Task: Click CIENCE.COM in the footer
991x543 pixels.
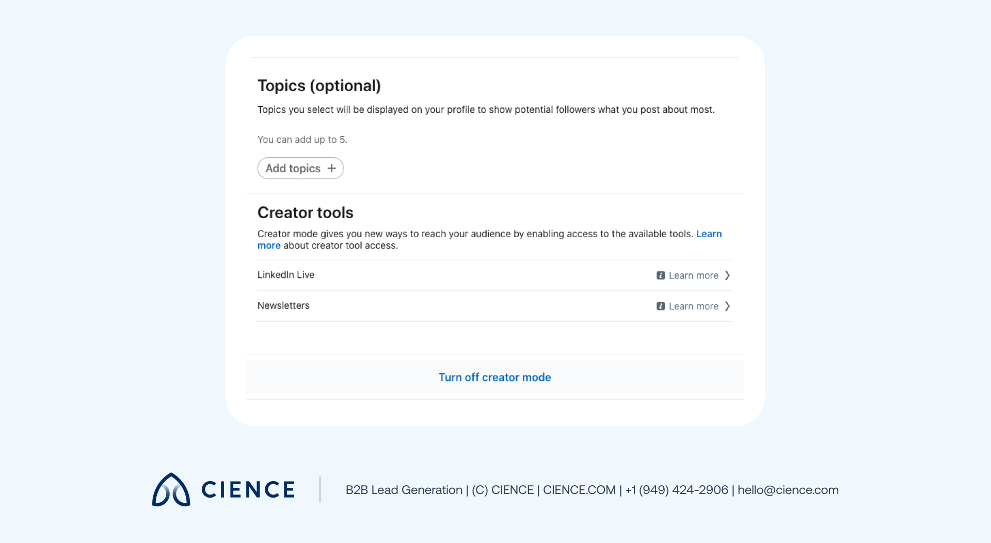Action: click(579, 490)
